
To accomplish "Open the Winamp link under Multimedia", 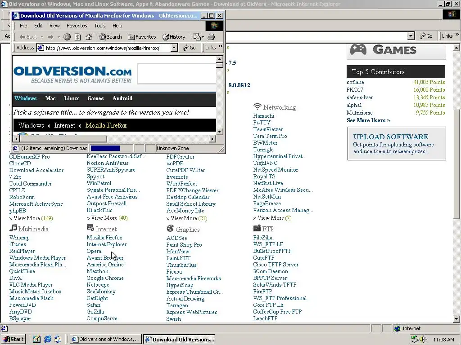I will (x=19, y=238).
